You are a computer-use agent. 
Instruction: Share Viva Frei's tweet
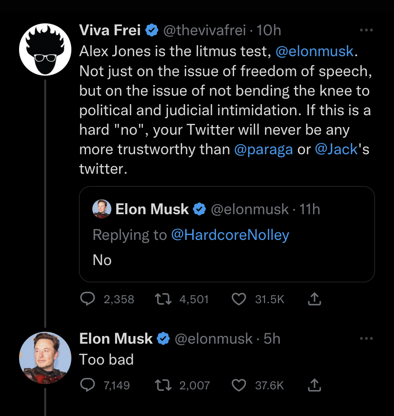315,299
